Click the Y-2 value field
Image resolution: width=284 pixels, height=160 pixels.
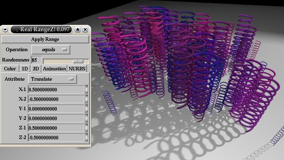(x=56, y=118)
